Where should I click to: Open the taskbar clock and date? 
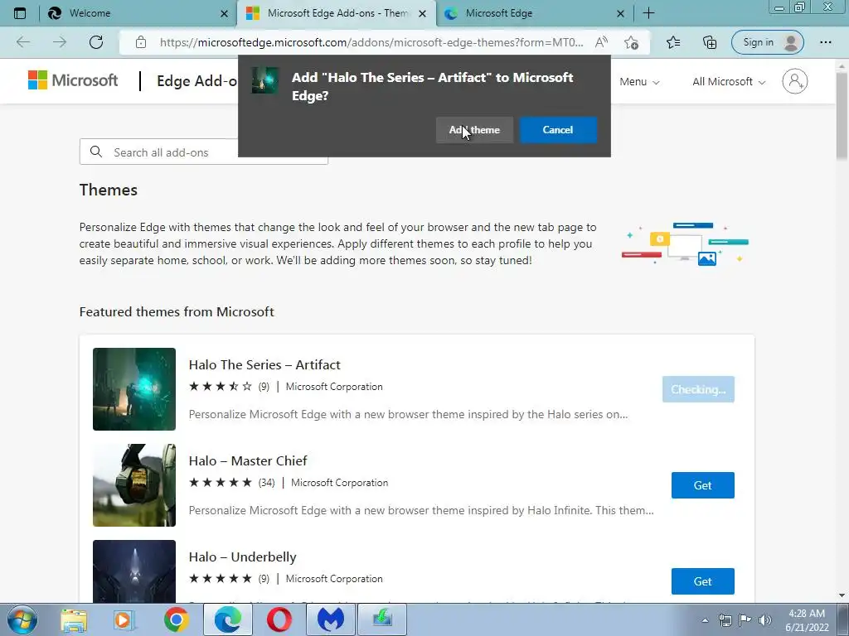[807, 620]
